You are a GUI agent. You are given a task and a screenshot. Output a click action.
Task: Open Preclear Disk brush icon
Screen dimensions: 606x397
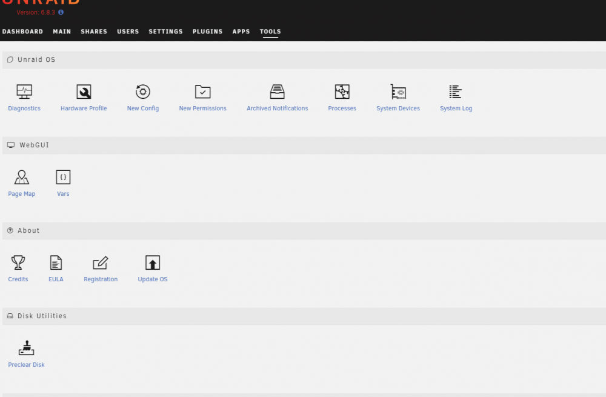click(26, 348)
